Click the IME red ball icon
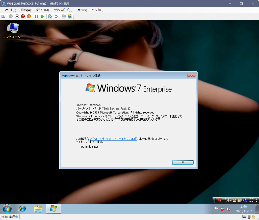 (219, 200)
